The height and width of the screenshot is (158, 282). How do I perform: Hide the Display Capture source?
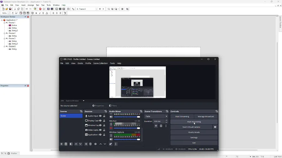100,121
